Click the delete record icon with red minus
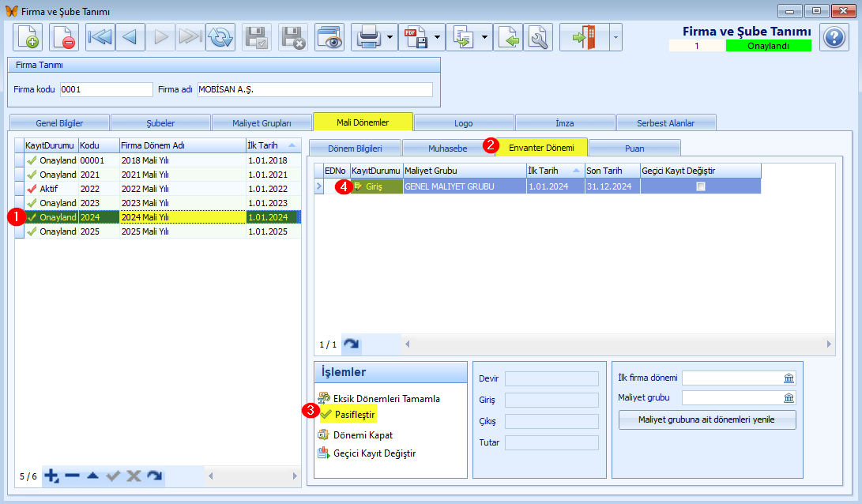The image size is (862, 504). pyautogui.click(x=63, y=37)
